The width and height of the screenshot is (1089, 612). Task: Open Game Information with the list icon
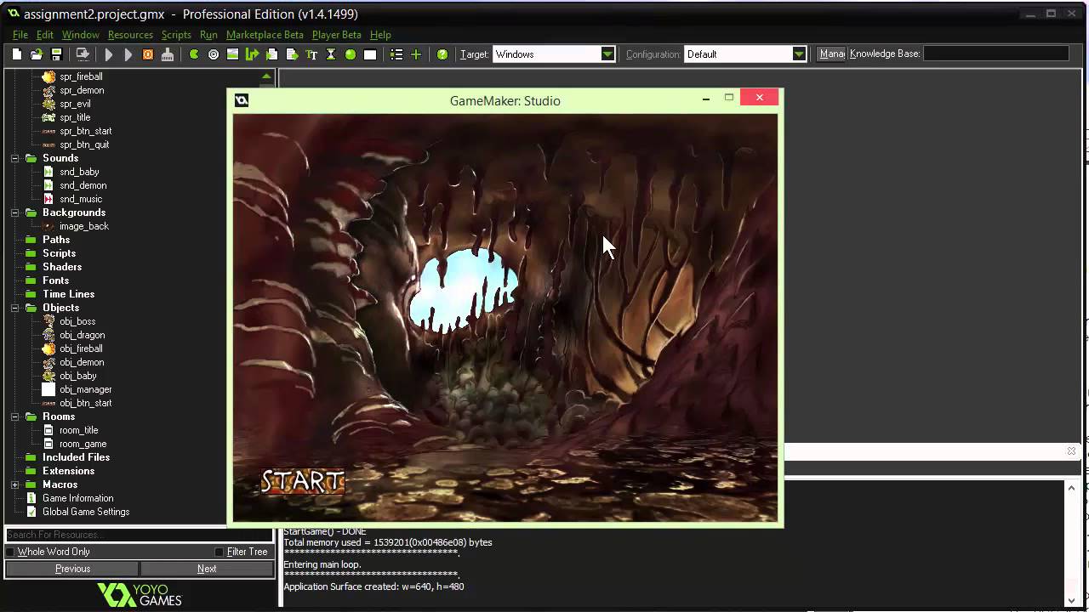click(x=396, y=54)
